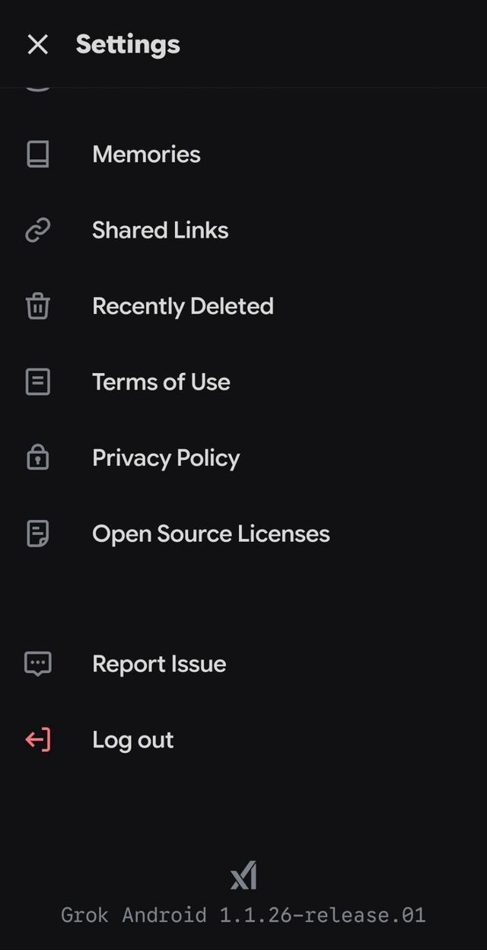Select the red Log out arrow icon

pyautogui.click(x=37, y=739)
